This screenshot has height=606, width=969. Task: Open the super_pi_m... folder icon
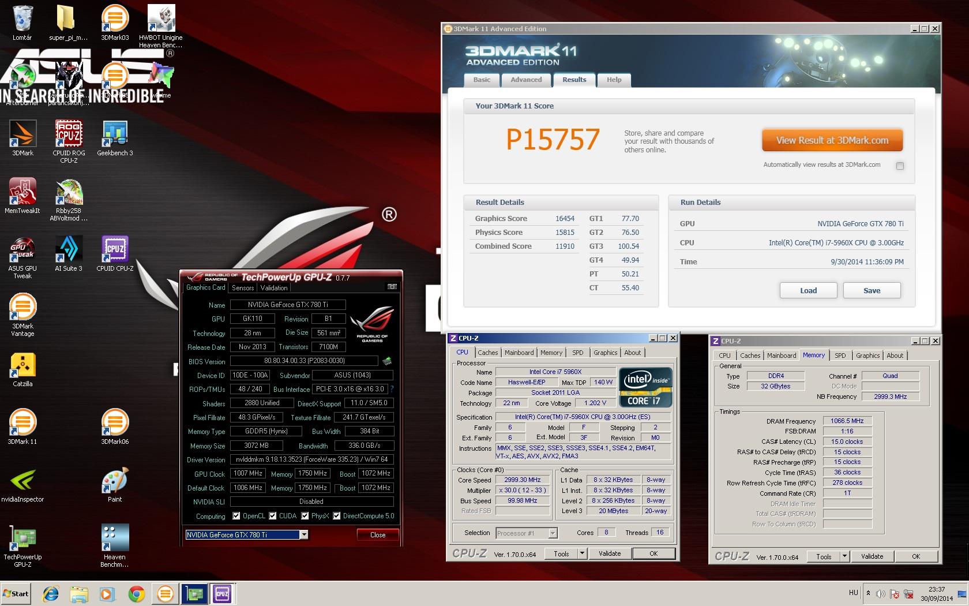point(68,23)
